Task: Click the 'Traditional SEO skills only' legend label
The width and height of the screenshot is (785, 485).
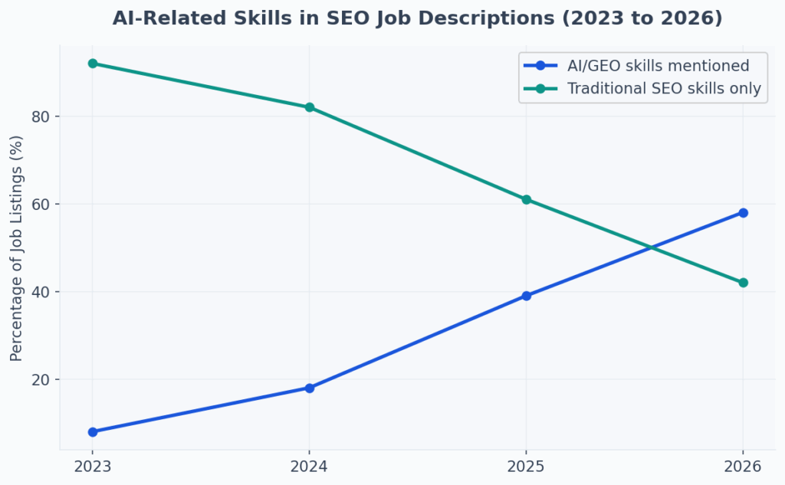Action: pyautogui.click(x=664, y=89)
